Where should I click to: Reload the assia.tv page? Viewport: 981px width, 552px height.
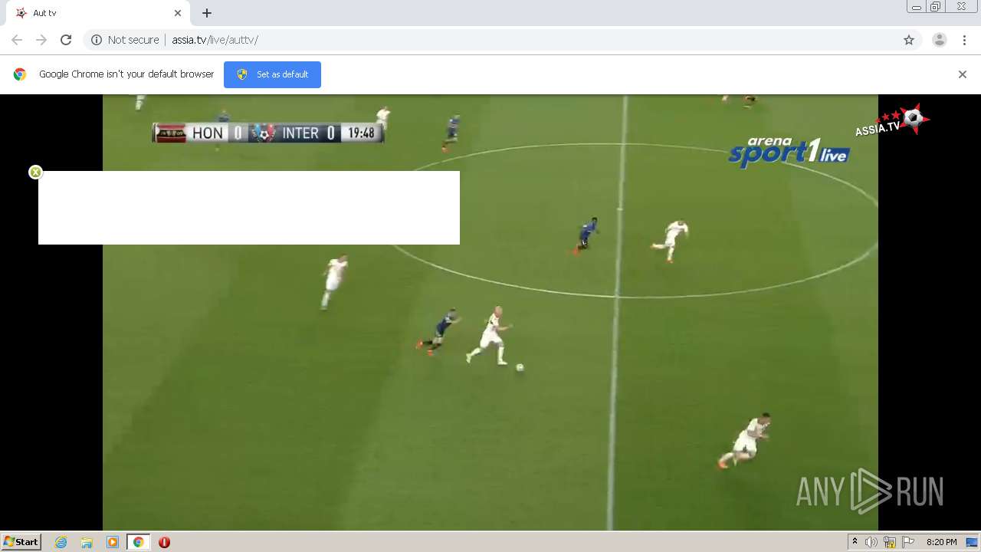tap(66, 40)
